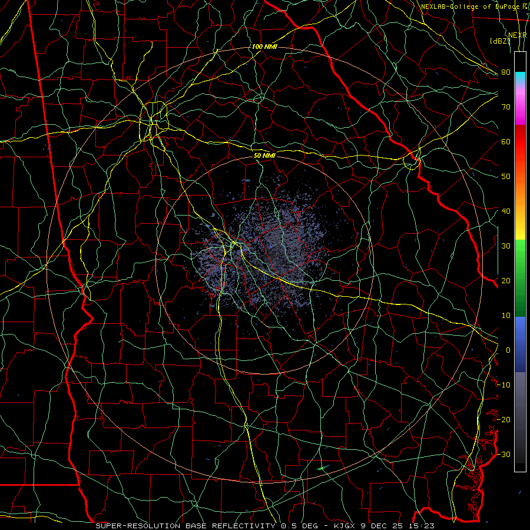Click the small green echo near the southern range ring

coord(323,468)
